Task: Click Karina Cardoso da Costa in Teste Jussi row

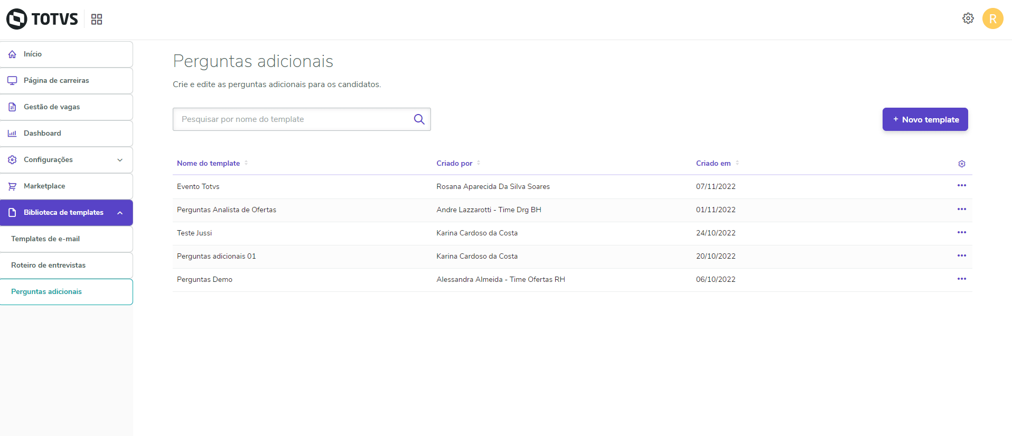Action: click(x=477, y=233)
